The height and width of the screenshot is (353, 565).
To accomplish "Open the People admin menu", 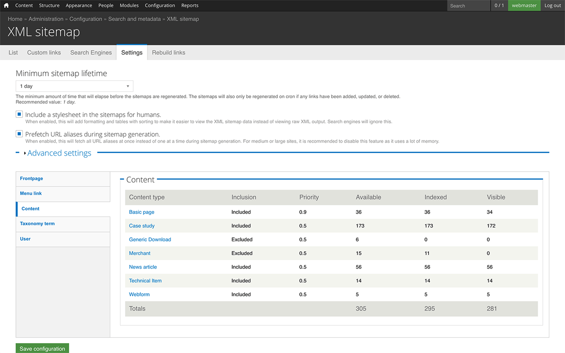I will (106, 5).
